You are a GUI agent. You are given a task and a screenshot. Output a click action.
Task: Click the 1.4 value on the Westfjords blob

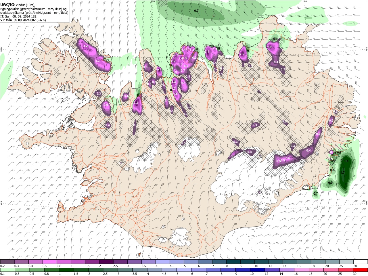tap(85, 46)
